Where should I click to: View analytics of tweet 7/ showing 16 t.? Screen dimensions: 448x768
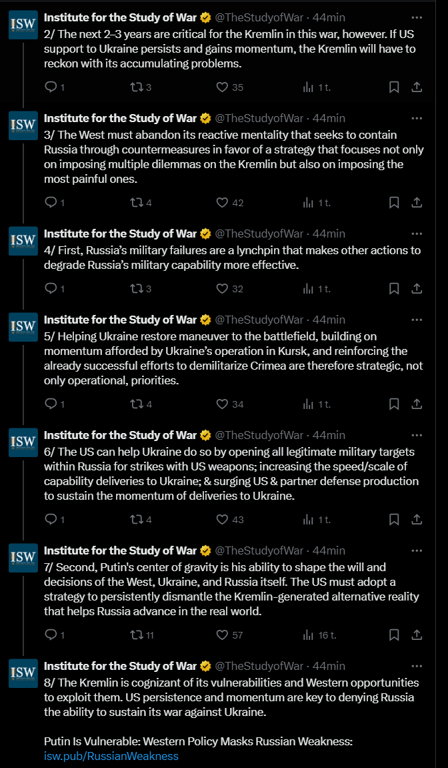[x=309, y=635]
